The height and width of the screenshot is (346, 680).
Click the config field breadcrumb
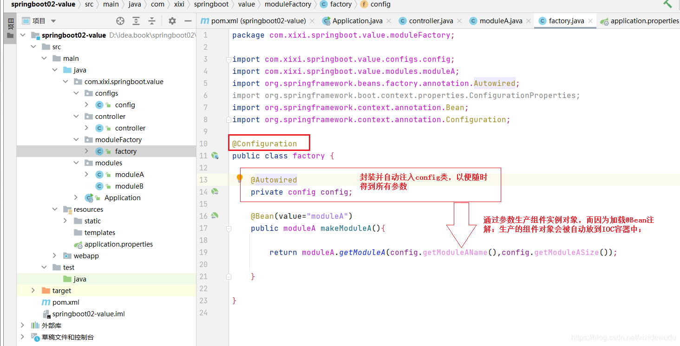click(375, 4)
